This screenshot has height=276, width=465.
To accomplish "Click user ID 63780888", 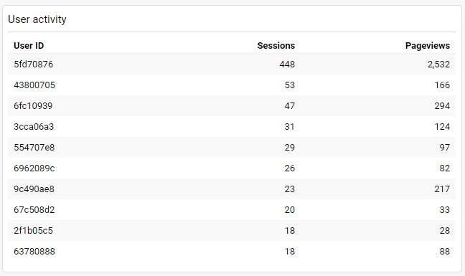I will [x=34, y=251].
